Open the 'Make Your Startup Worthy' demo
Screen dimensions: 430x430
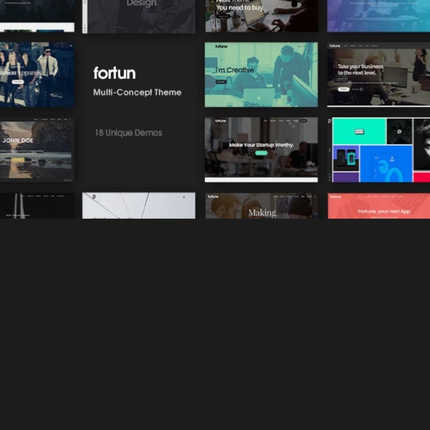point(261,150)
